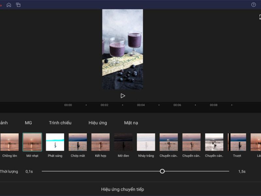The image size is (261, 196).
Task: Select the Chồng lên transition thumbnail
Action: click(x=9, y=142)
